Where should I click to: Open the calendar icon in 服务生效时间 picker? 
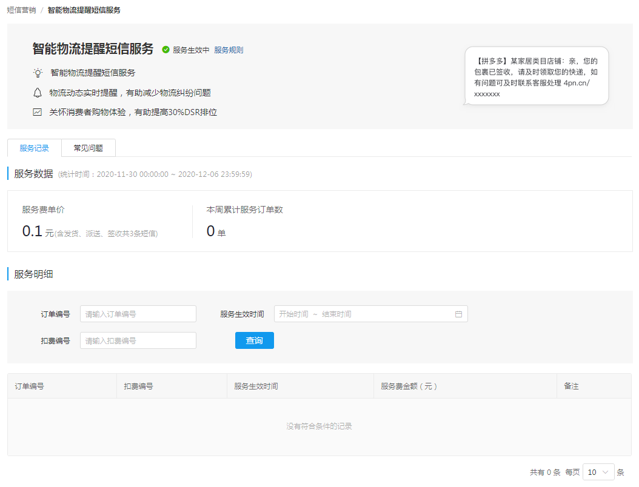(x=458, y=314)
